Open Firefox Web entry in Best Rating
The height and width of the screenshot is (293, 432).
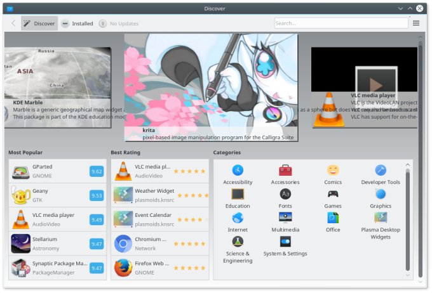coord(159,268)
